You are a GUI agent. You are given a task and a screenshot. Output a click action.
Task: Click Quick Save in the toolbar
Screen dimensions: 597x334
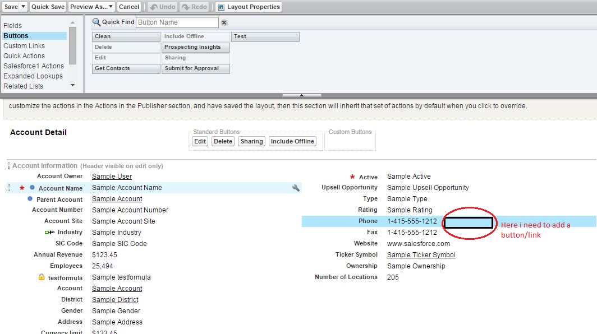pos(48,7)
